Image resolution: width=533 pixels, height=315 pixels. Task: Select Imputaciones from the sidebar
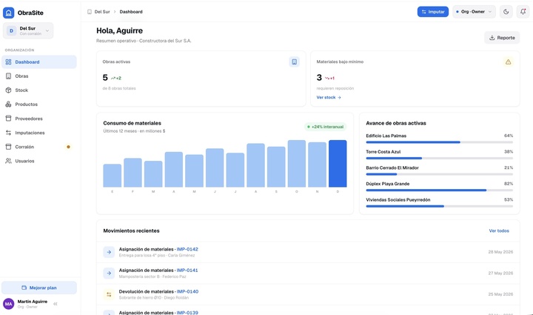pyautogui.click(x=39, y=133)
